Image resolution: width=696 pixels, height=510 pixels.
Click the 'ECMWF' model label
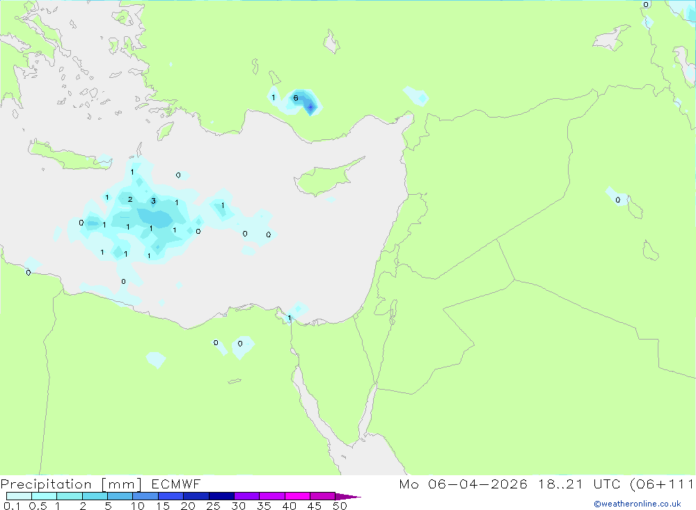(x=176, y=484)
